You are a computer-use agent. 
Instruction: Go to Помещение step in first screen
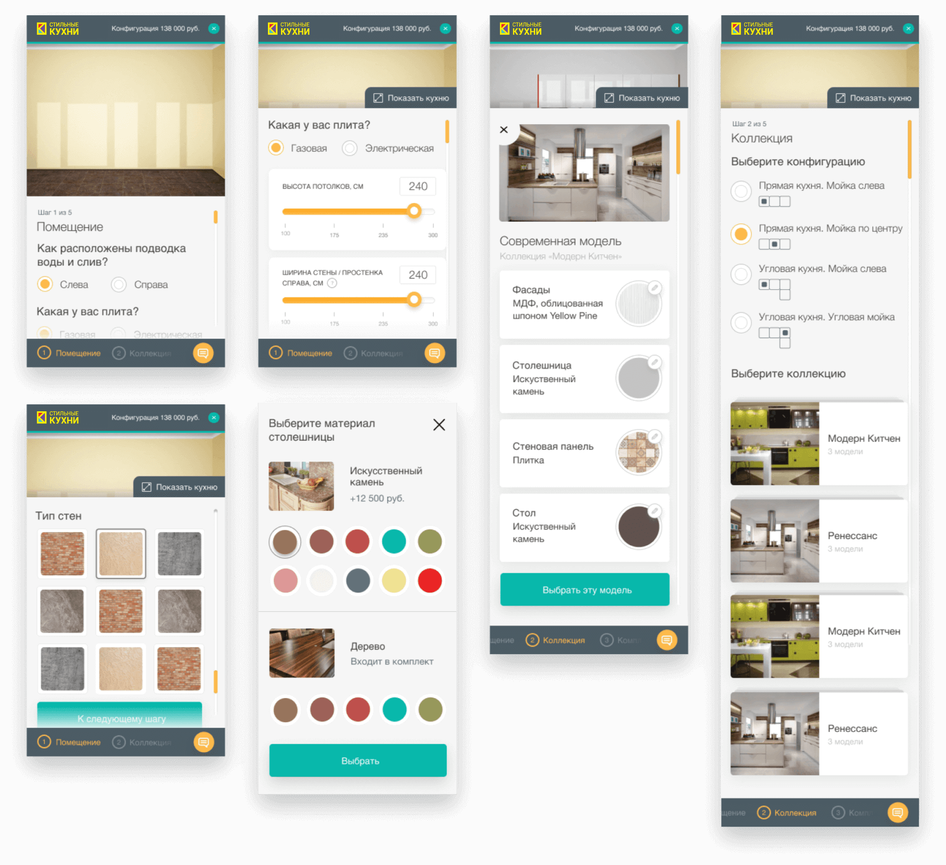click(x=69, y=353)
